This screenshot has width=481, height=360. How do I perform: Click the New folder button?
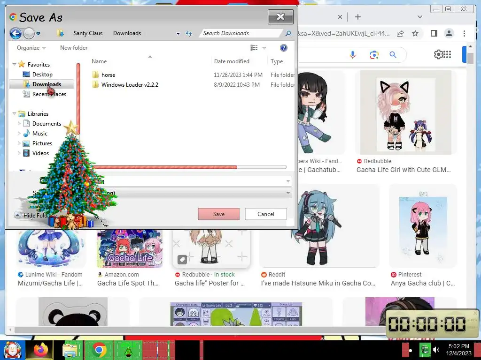pyautogui.click(x=74, y=48)
